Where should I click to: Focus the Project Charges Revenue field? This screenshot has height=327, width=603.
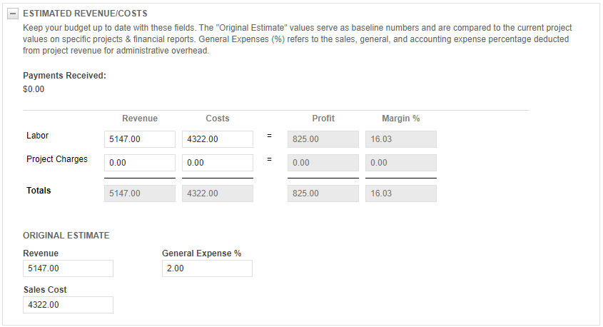click(139, 163)
